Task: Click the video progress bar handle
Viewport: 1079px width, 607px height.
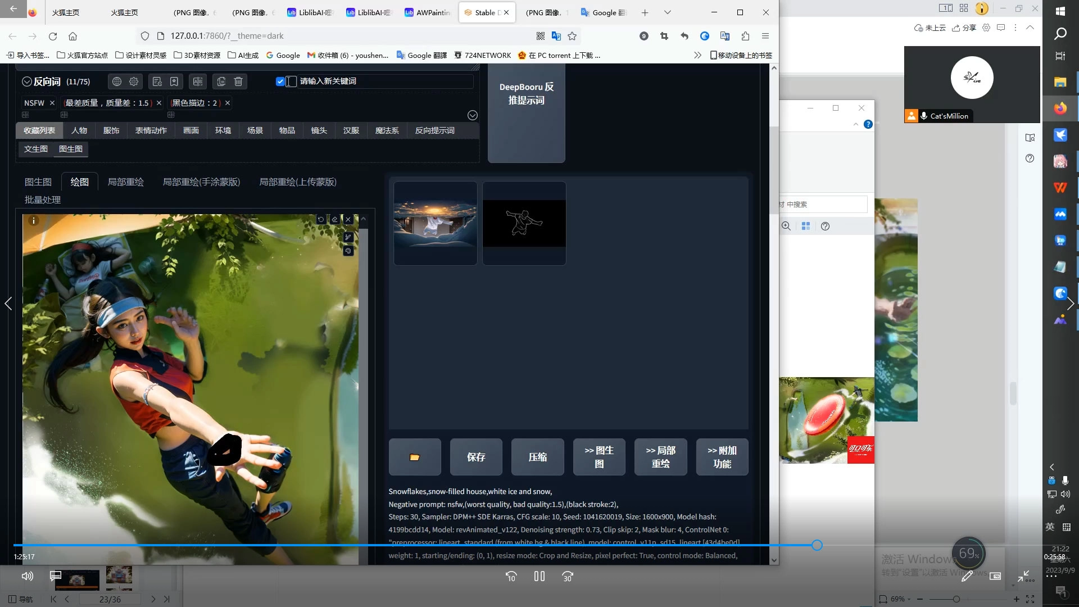Action: (x=817, y=545)
